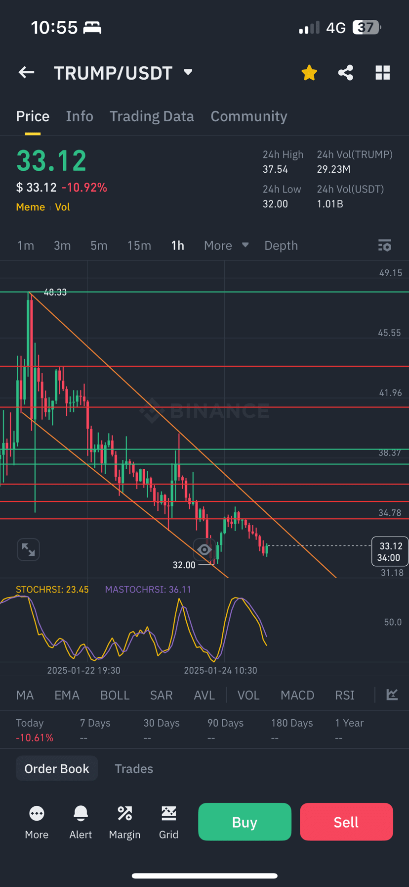Tap the 2025-01-24 10:30 time label
This screenshot has width=409, height=887.
pos(220,670)
